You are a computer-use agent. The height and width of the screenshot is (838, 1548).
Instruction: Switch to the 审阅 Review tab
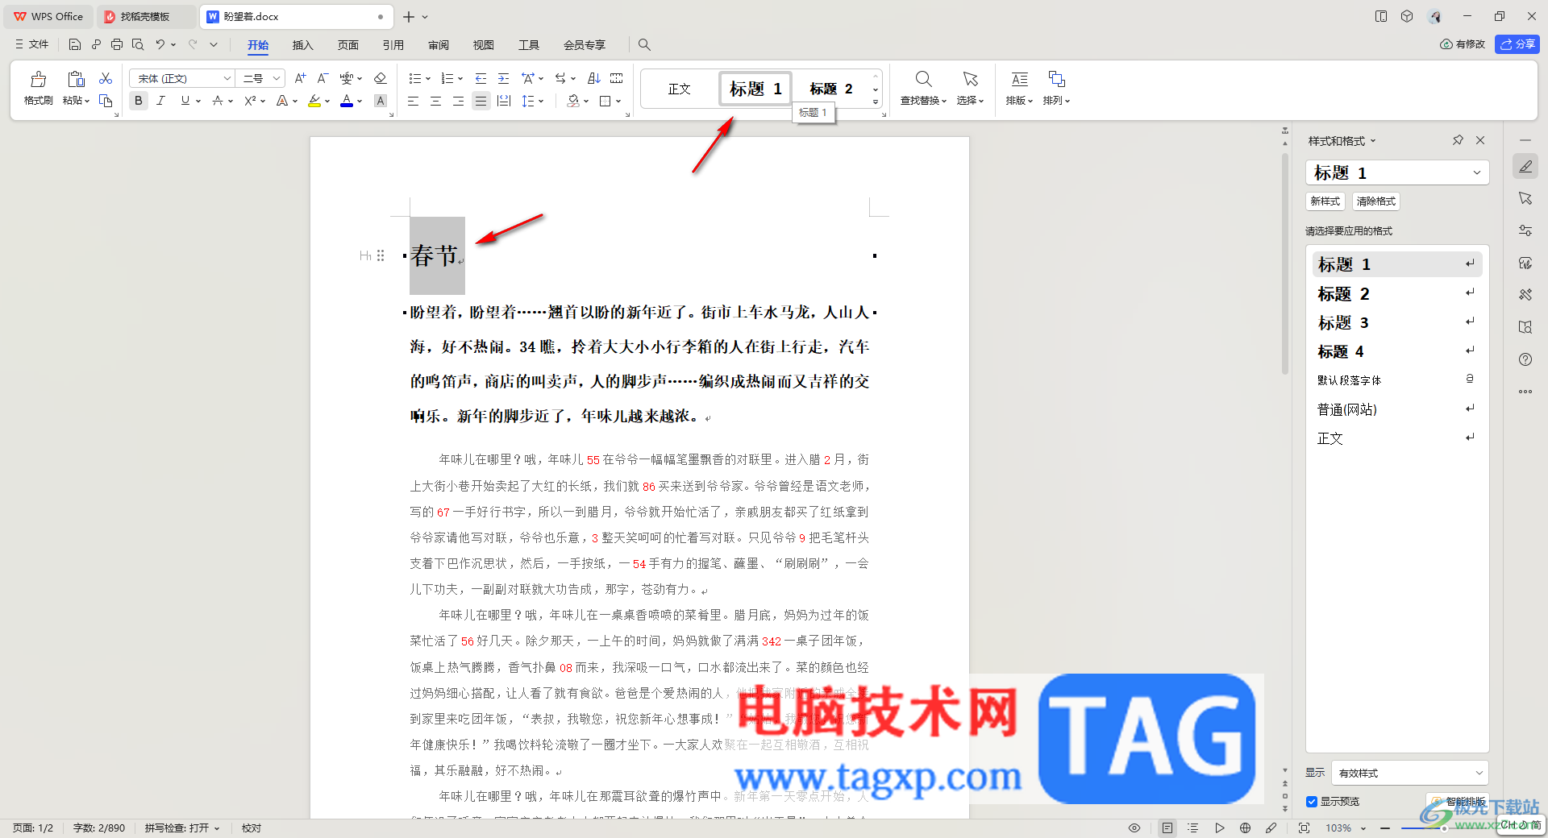coord(438,45)
